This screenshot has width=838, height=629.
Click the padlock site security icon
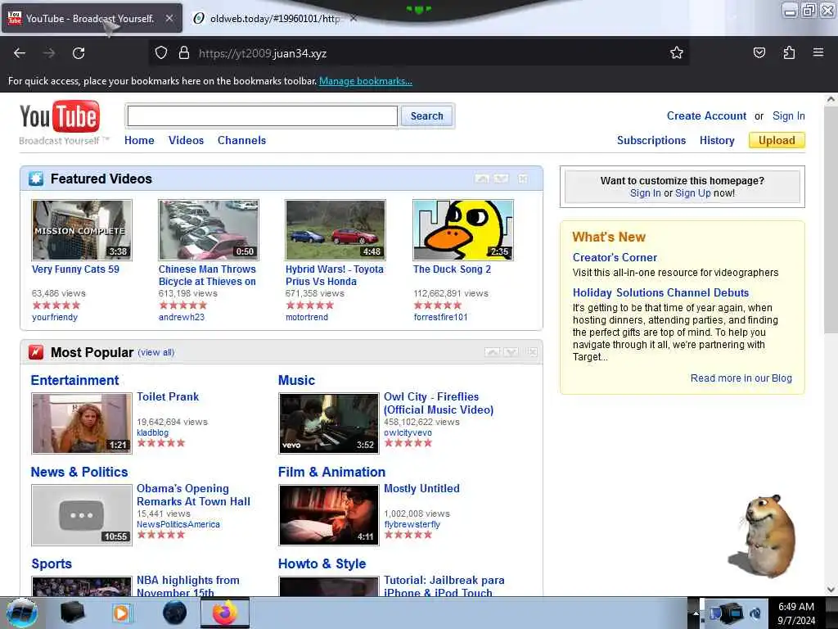(x=184, y=52)
